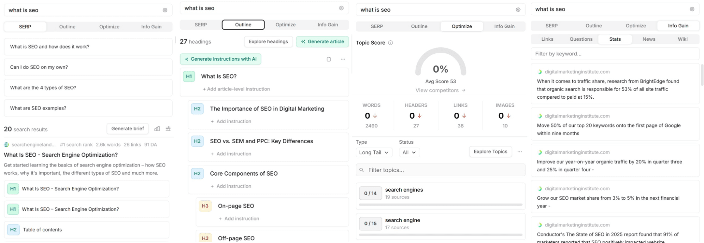
Task: Click the H3 badge for On-page SEO
Action: (205, 206)
